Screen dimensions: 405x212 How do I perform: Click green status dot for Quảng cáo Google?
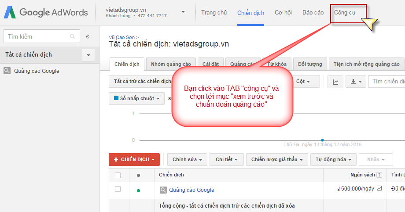point(138,190)
